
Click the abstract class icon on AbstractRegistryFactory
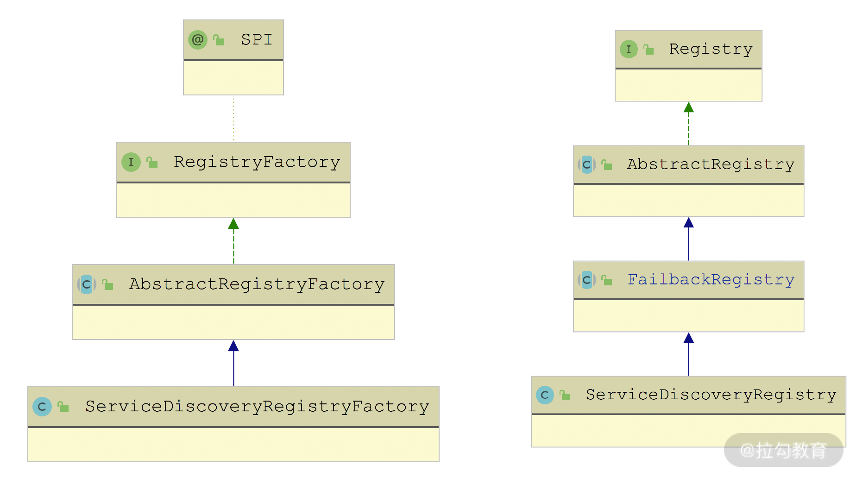tap(87, 284)
